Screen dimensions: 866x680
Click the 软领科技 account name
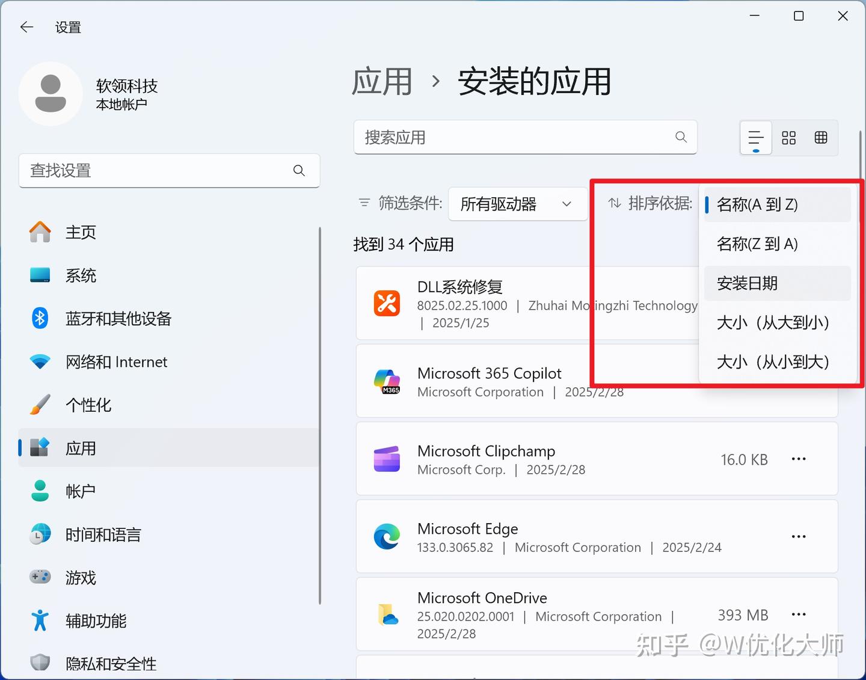(127, 86)
